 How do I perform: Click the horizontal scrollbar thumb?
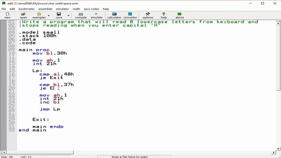click(x=40, y=152)
